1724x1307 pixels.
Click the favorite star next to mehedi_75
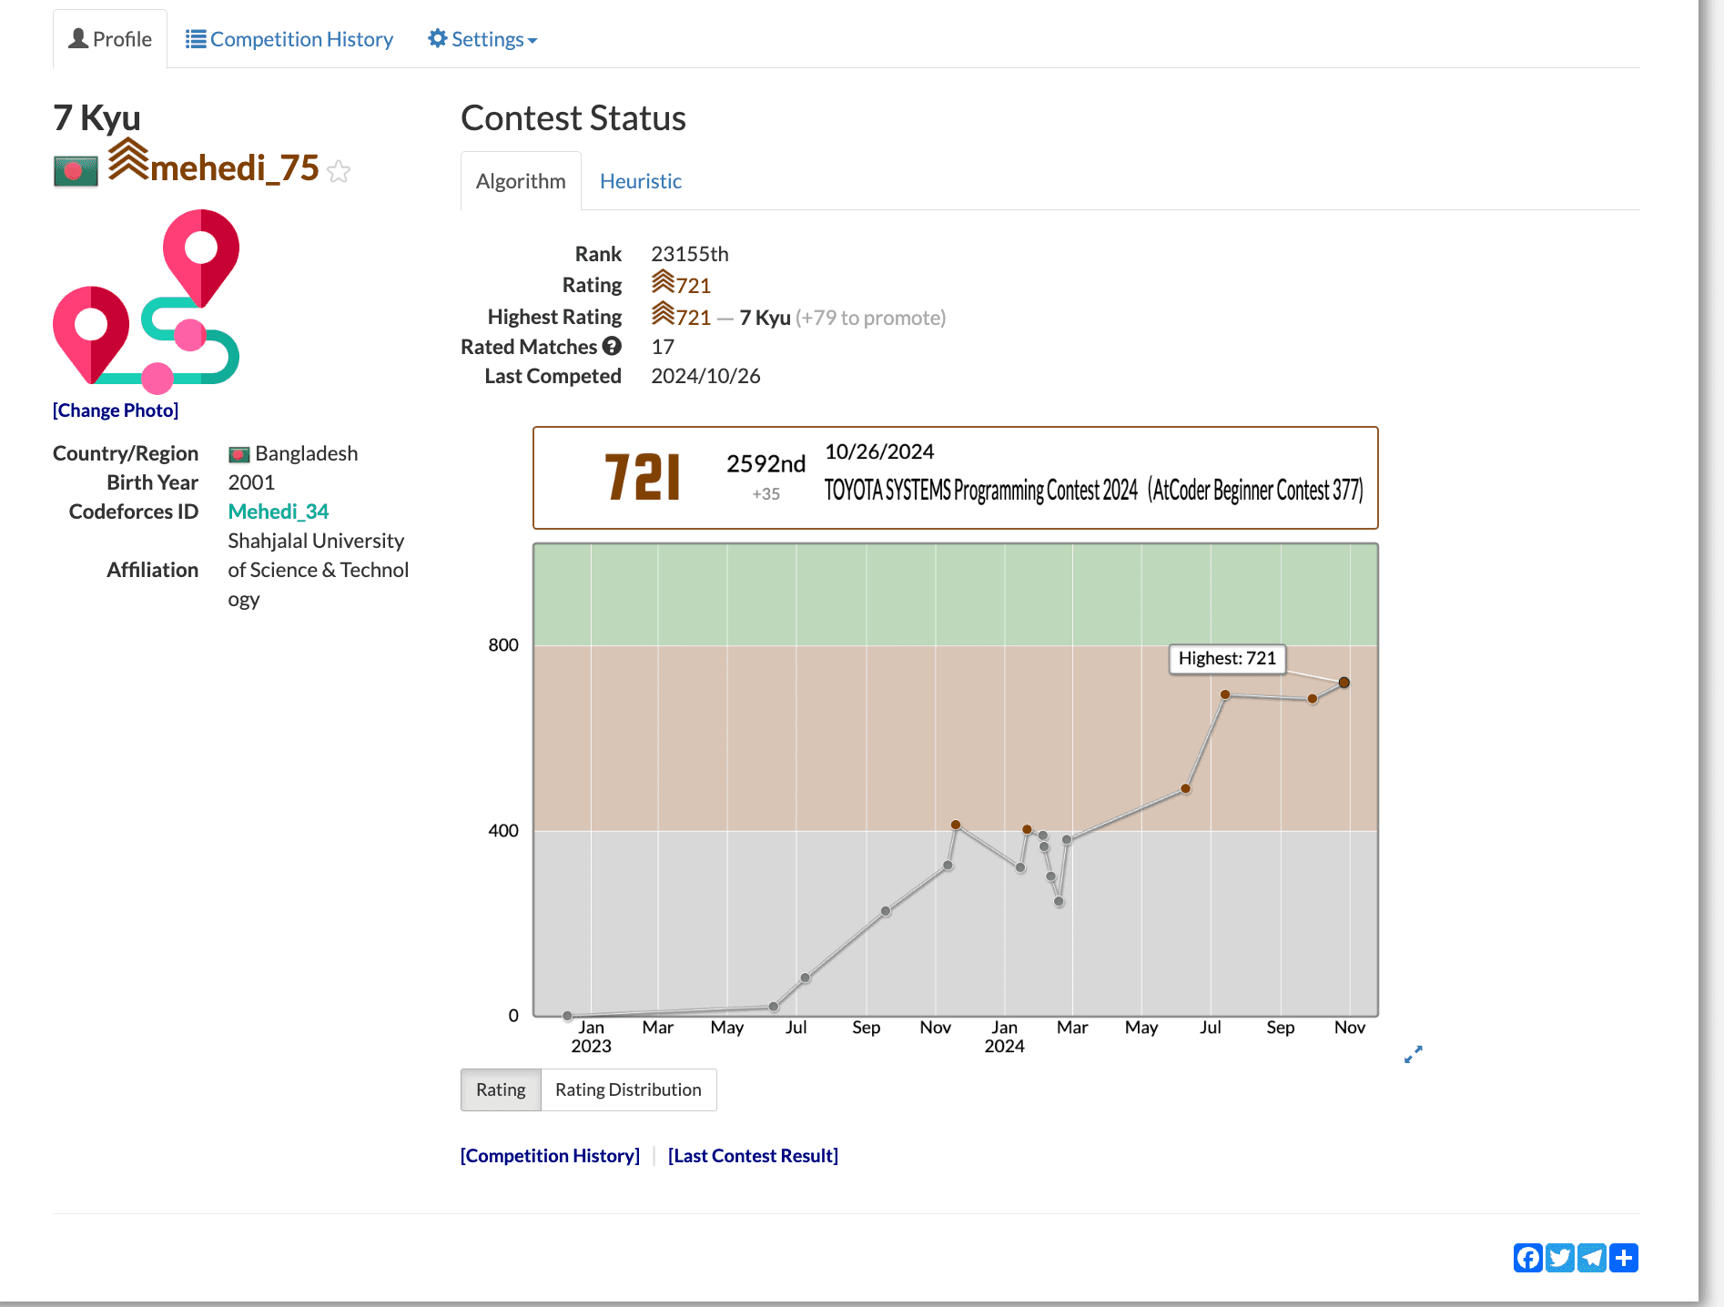pos(339,171)
